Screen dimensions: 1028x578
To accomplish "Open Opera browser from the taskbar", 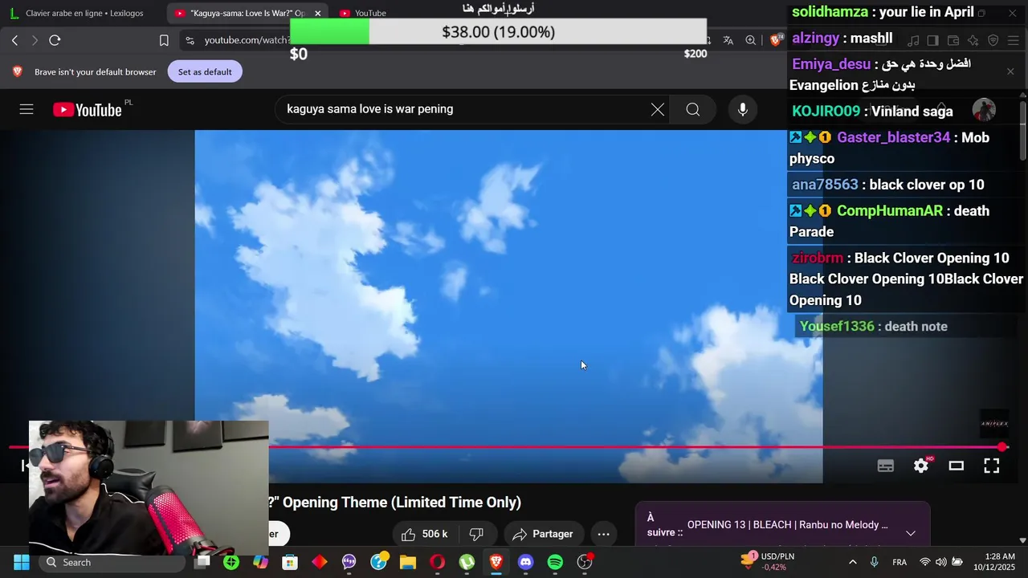I will coord(438,562).
